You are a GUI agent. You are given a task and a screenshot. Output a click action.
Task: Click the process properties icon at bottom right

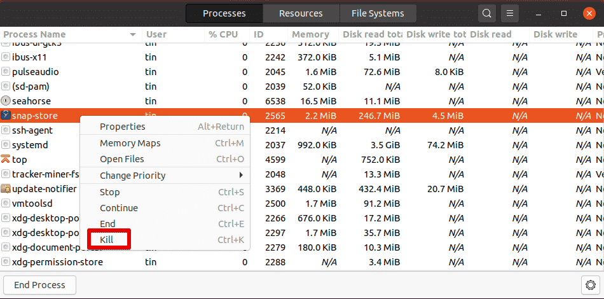pyautogui.click(x=589, y=285)
